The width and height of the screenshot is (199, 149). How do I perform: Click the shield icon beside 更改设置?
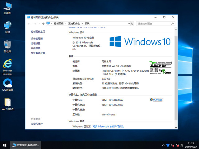151,100
